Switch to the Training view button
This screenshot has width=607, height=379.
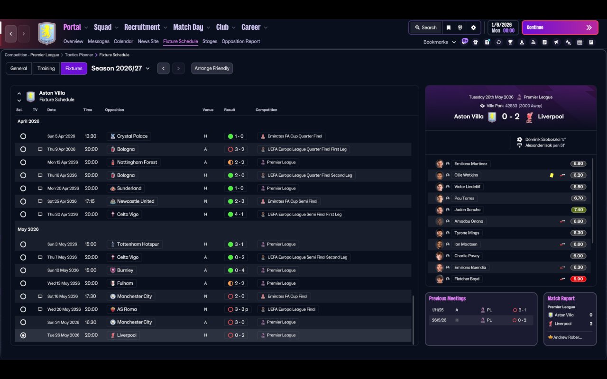click(x=46, y=69)
